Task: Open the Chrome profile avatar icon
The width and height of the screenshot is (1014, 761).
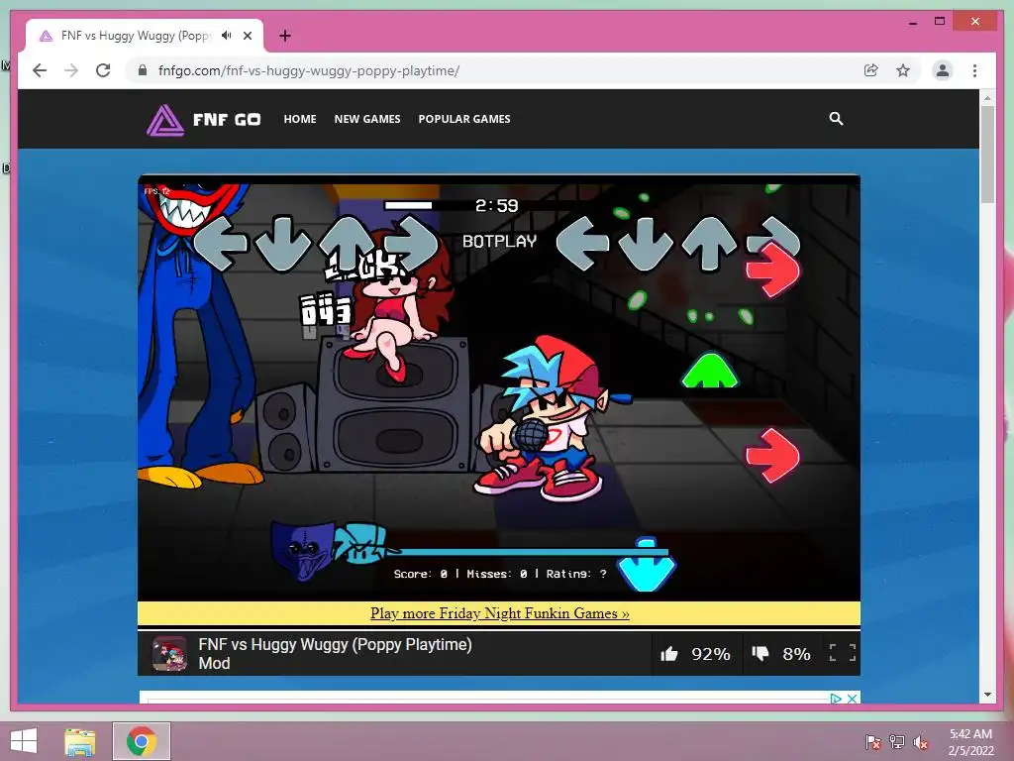Action: pos(943,70)
